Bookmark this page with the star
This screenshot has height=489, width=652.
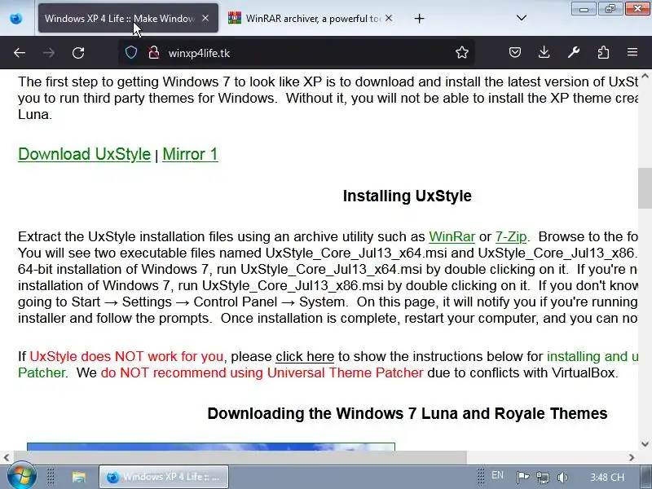(x=462, y=53)
